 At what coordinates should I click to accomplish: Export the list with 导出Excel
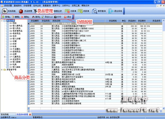point(47,17)
